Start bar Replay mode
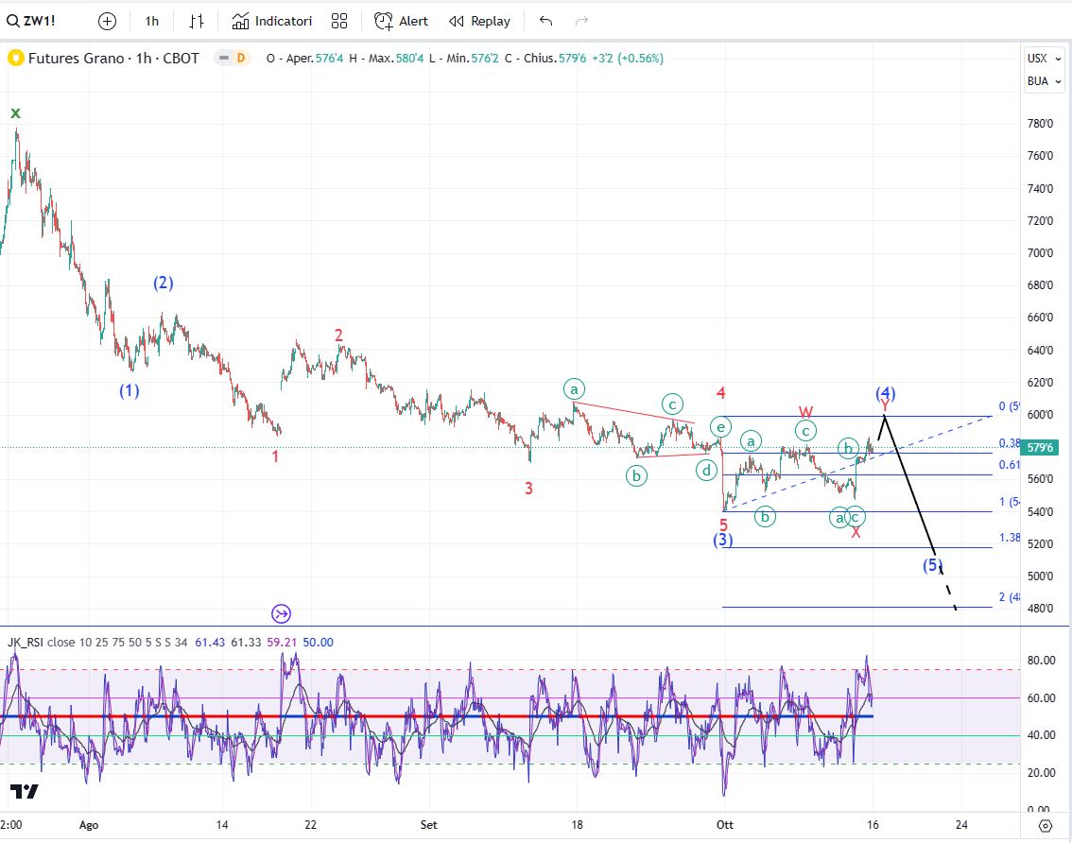 (x=480, y=21)
